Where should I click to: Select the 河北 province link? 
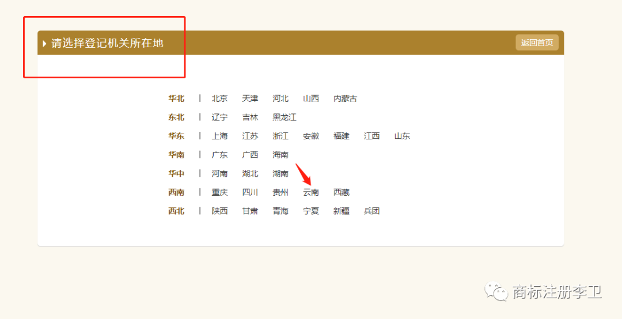click(x=280, y=98)
